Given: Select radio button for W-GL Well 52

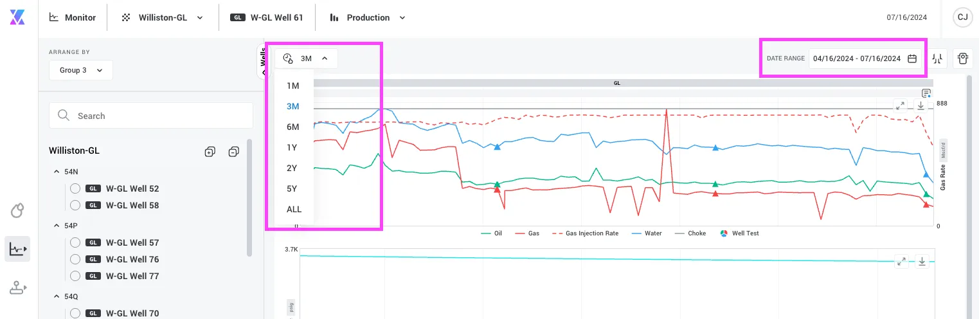Looking at the screenshot, I should click(x=75, y=188).
